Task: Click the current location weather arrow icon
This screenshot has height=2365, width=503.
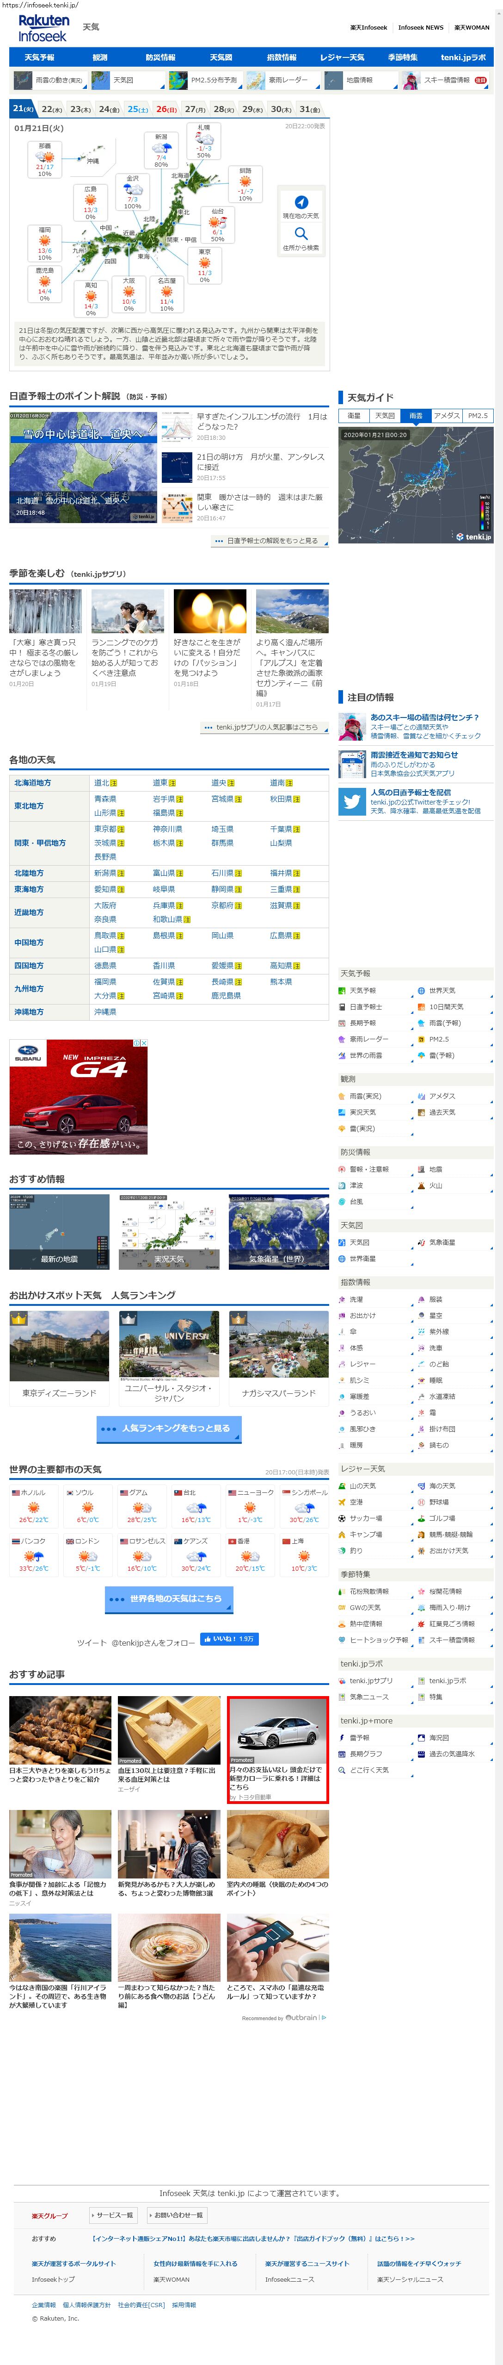Action: pyautogui.click(x=301, y=202)
